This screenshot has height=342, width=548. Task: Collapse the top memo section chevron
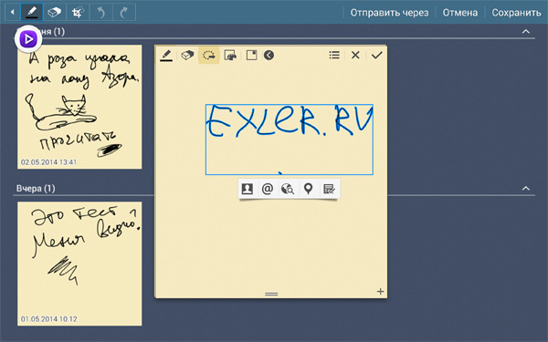[x=526, y=31]
